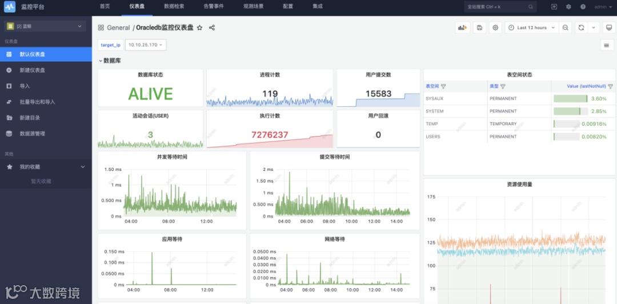Click the SYSTEM 2.85% usage bar

point(571,111)
